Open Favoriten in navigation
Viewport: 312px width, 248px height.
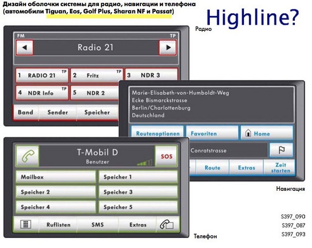pyautogui.click(x=212, y=133)
